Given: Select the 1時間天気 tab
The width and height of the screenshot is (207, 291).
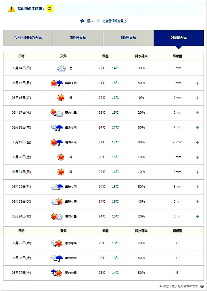Looking at the screenshot, I should click(128, 38).
